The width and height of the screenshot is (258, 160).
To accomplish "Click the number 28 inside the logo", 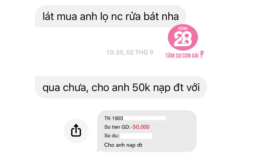I will coord(183,39).
